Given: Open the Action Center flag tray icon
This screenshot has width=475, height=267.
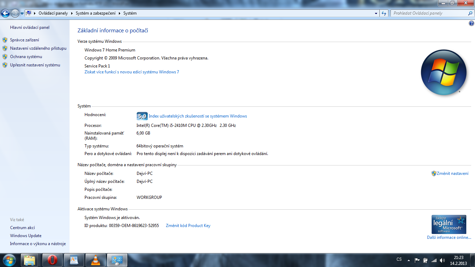Looking at the screenshot, I should (x=417, y=260).
